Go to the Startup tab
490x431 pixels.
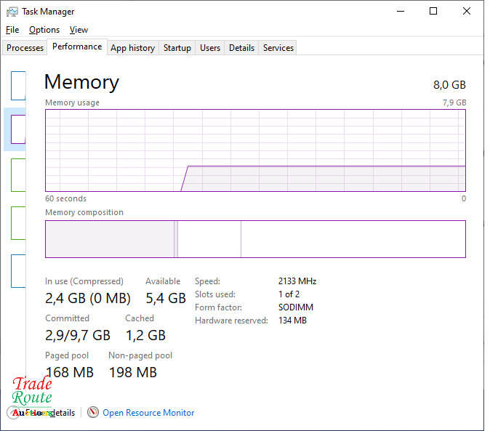177,48
